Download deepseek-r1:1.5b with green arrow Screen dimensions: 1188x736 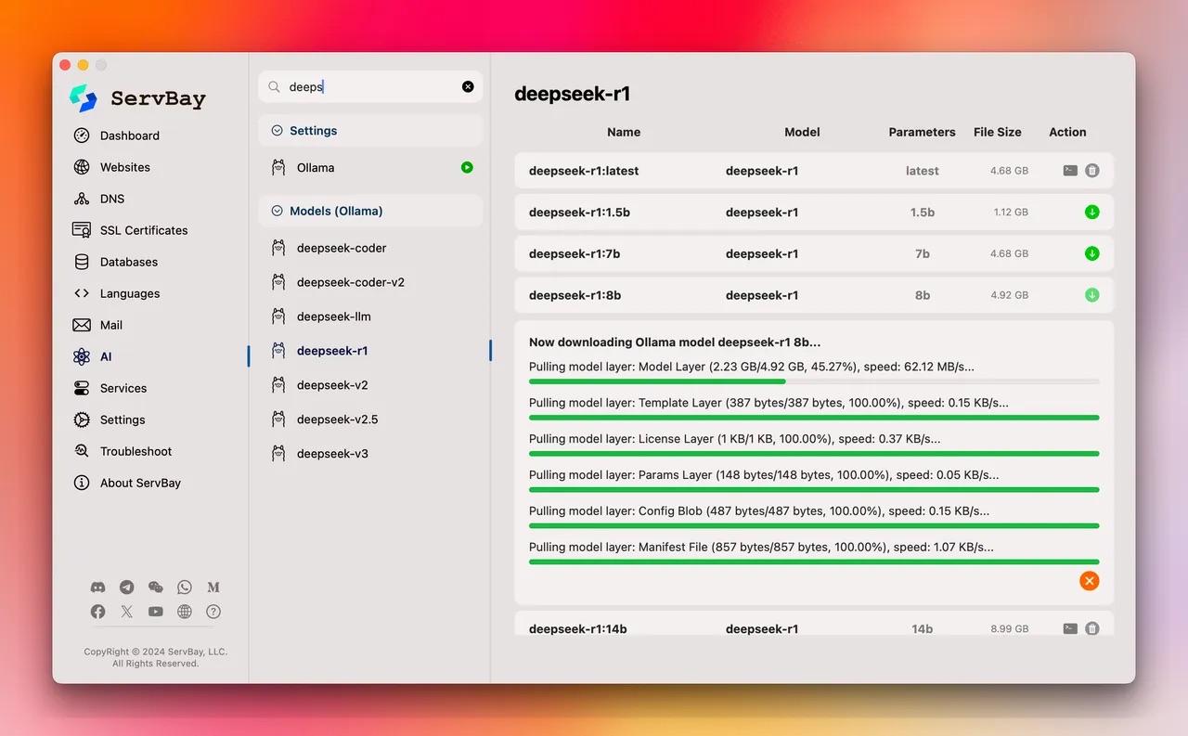[x=1092, y=213]
